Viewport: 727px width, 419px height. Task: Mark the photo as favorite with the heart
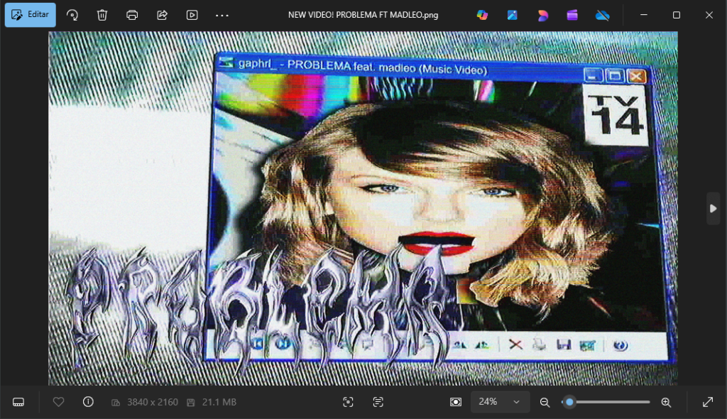(x=59, y=402)
